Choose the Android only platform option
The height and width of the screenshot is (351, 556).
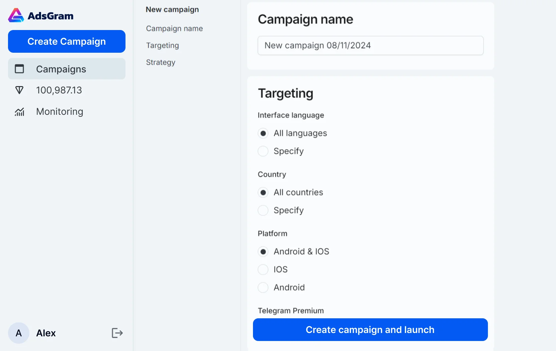263,288
